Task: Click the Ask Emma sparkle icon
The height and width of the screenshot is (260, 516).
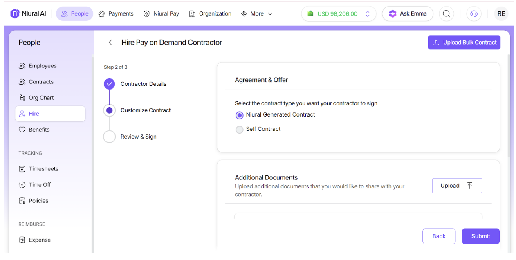Action: coord(393,13)
